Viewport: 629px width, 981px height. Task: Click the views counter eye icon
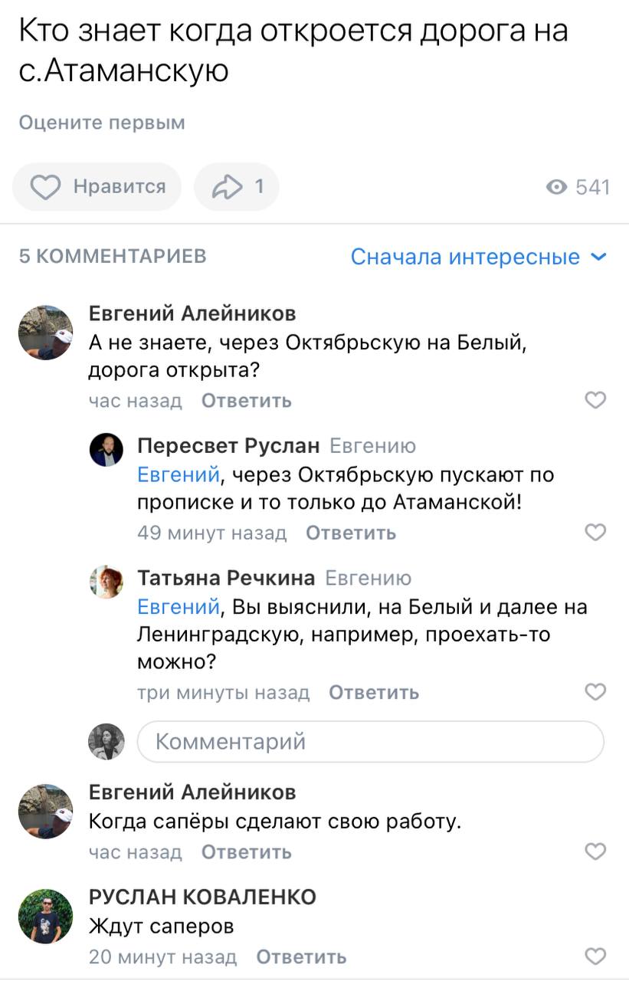[x=557, y=187]
